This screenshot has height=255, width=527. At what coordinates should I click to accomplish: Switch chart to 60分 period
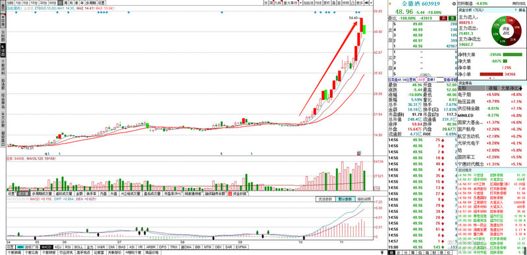(53, 3)
